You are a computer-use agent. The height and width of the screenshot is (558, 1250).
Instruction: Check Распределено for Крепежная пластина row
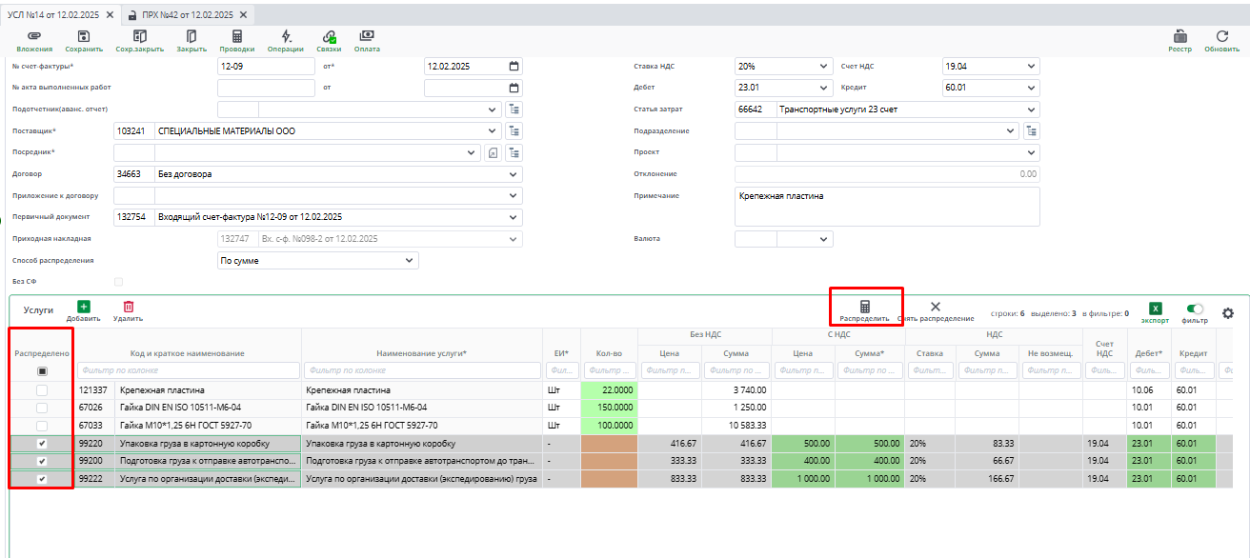(41, 390)
